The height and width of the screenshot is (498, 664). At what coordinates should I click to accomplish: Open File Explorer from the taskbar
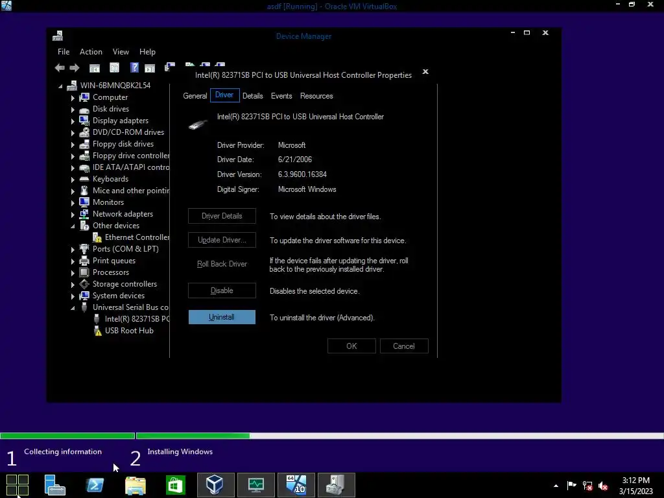pos(135,485)
